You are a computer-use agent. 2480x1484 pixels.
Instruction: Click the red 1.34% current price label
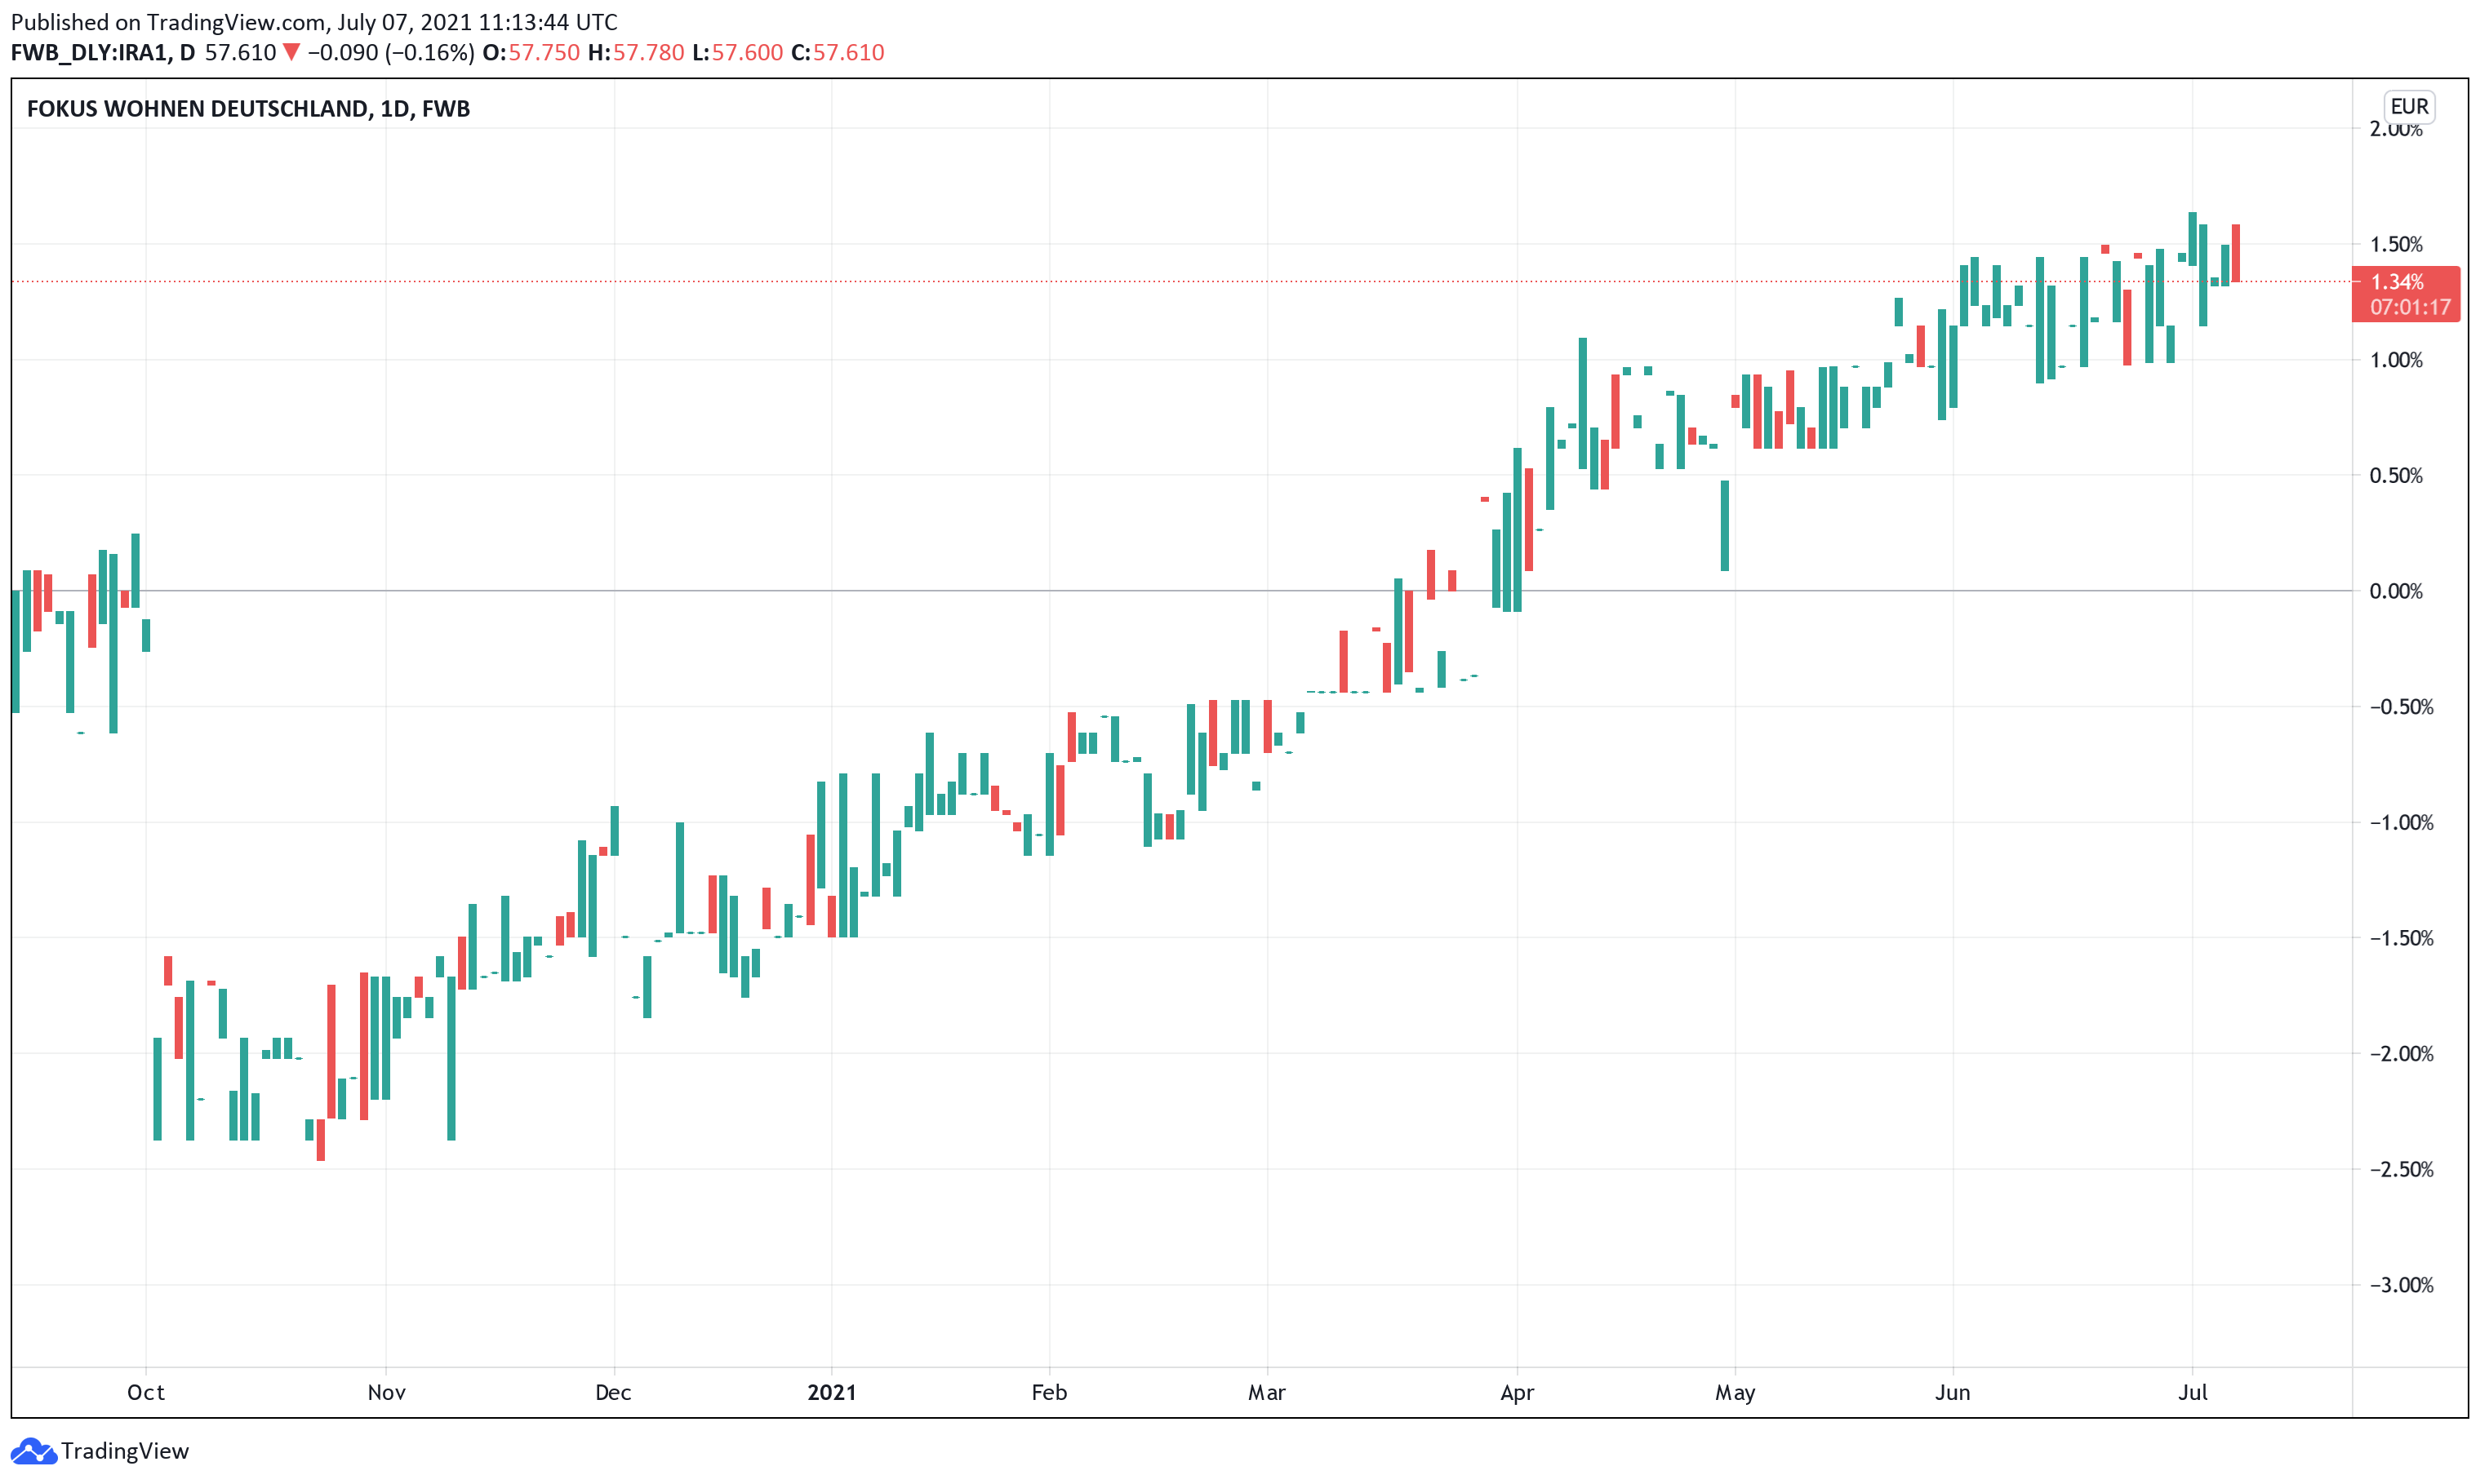click(2397, 282)
